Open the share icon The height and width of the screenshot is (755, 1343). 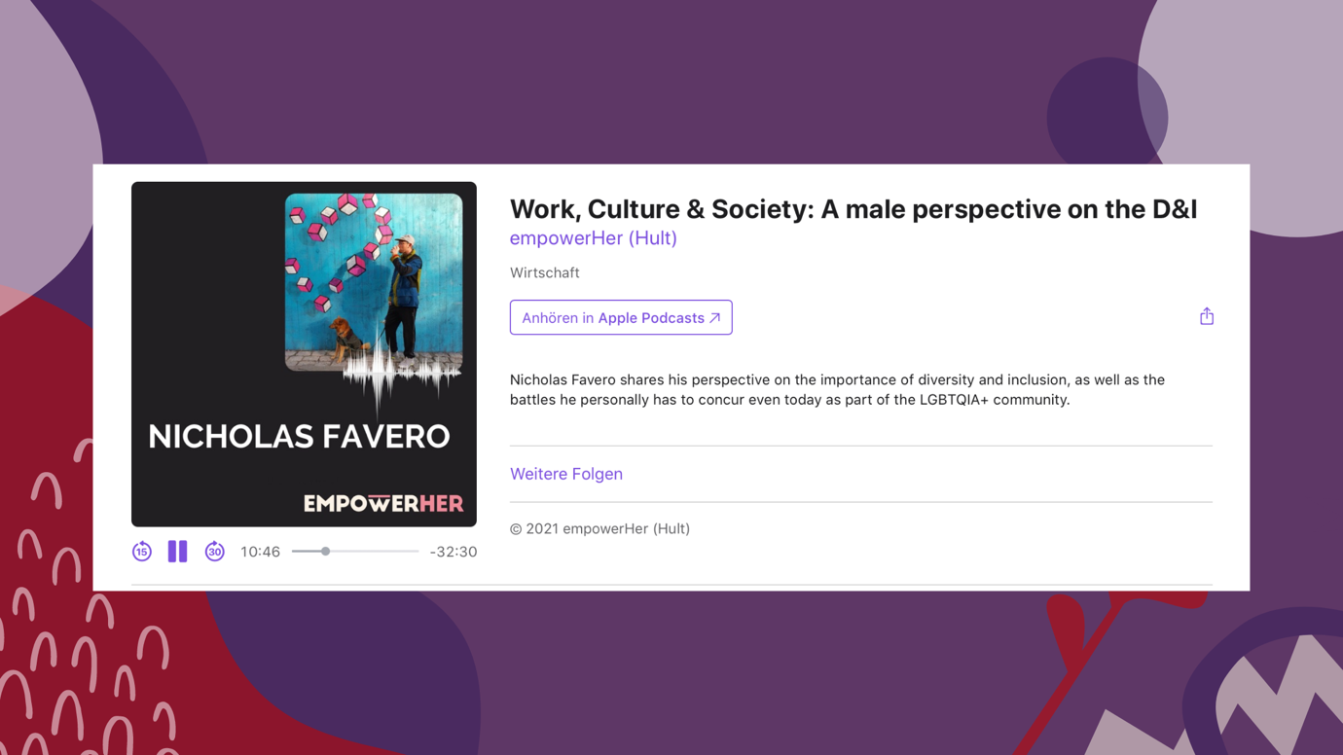tap(1207, 316)
